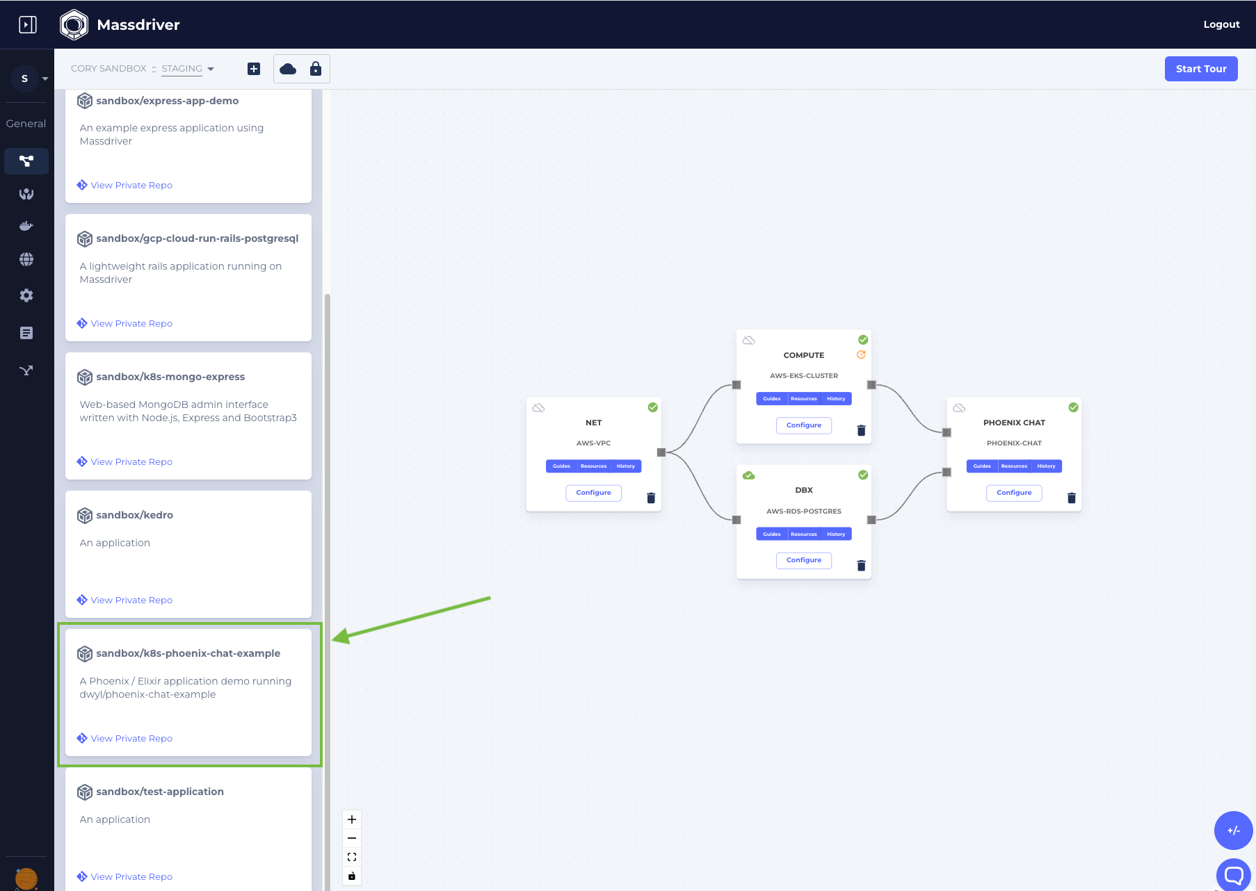Open Guides tab on the COMPUTE node

point(772,399)
